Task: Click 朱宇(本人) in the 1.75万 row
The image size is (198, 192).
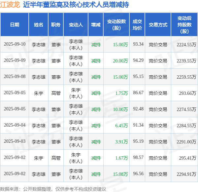Action: [x=76, y=93]
